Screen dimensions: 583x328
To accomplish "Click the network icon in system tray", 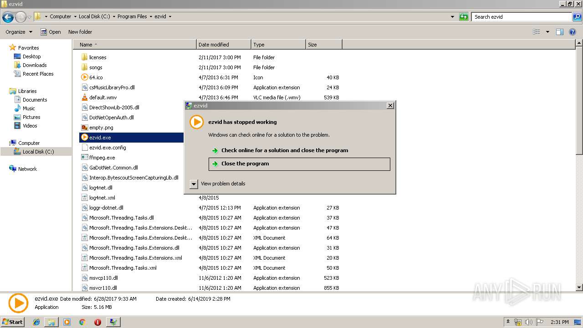I will click(x=518, y=322).
